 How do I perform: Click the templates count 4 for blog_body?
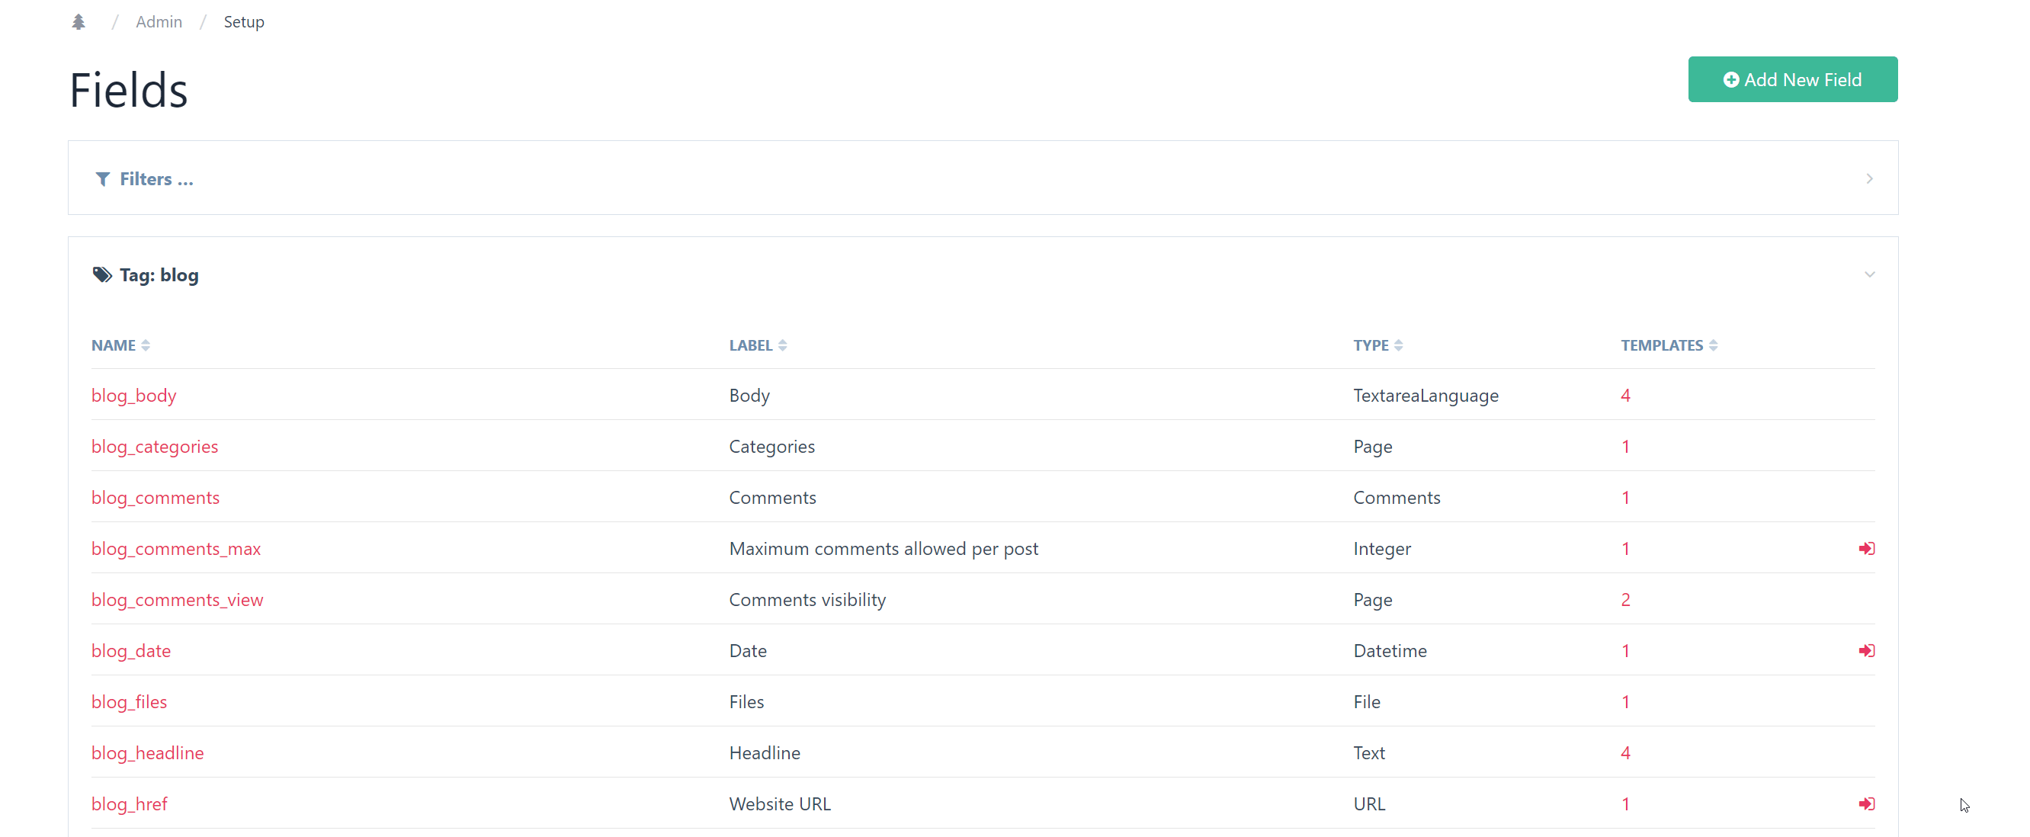click(x=1625, y=395)
